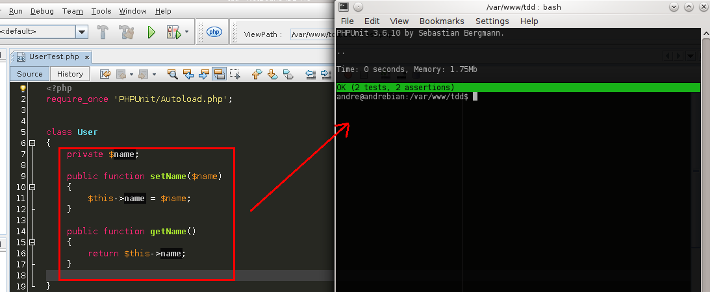
Task: Open the Forward navigation history dropdown
Action: (154, 74)
